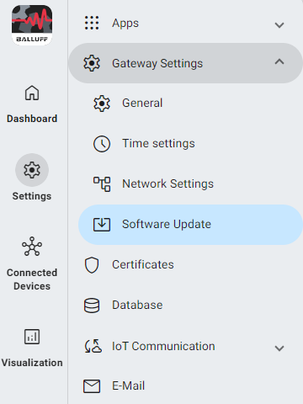This screenshot has height=404, width=303.
Task: Select the Settings gear in sidebar
Action: (32, 170)
